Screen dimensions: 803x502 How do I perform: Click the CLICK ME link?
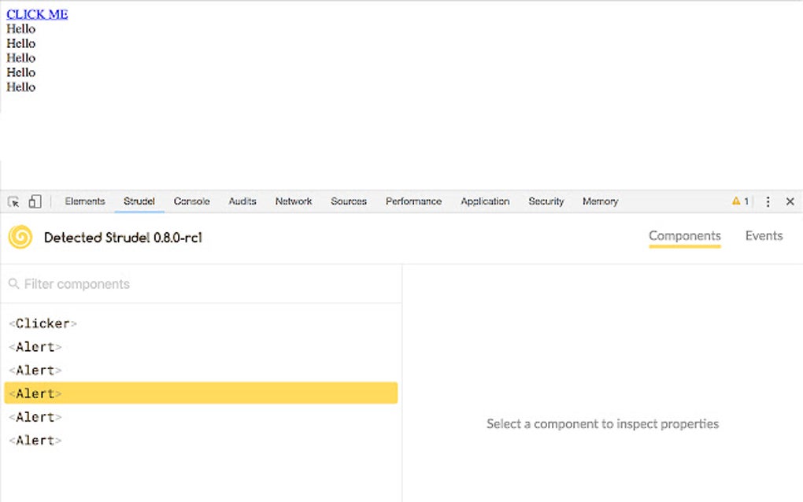(36, 13)
